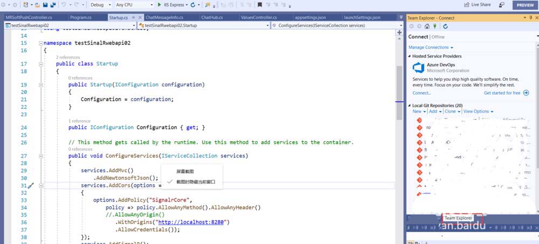Collapse Local Git Repositories section

(410, 106)
